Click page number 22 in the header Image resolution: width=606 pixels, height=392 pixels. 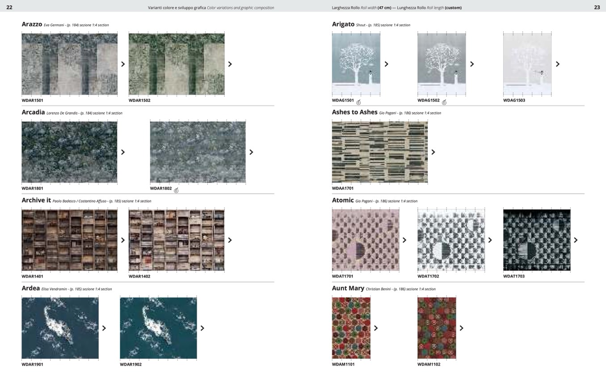[x=9, y=7]
